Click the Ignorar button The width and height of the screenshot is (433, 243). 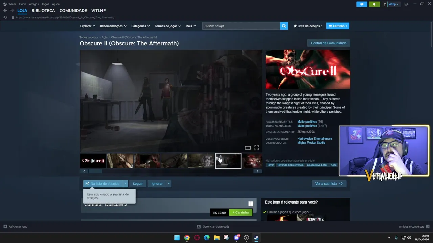tap(157, 184)
